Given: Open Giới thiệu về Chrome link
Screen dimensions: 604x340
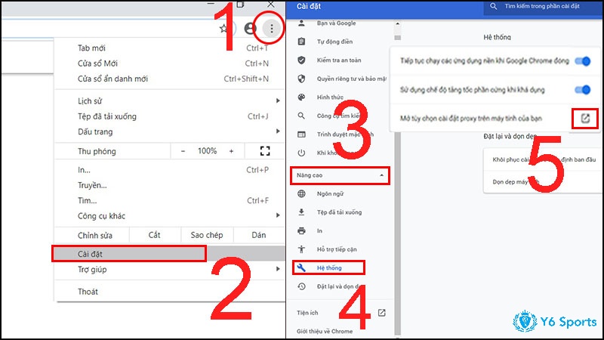Looking at the screenshot, I should point(325,331).
